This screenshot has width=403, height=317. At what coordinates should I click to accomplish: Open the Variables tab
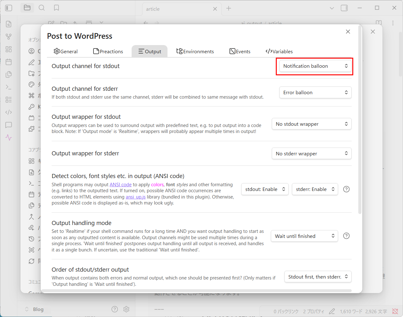click(x=279, y=51)
